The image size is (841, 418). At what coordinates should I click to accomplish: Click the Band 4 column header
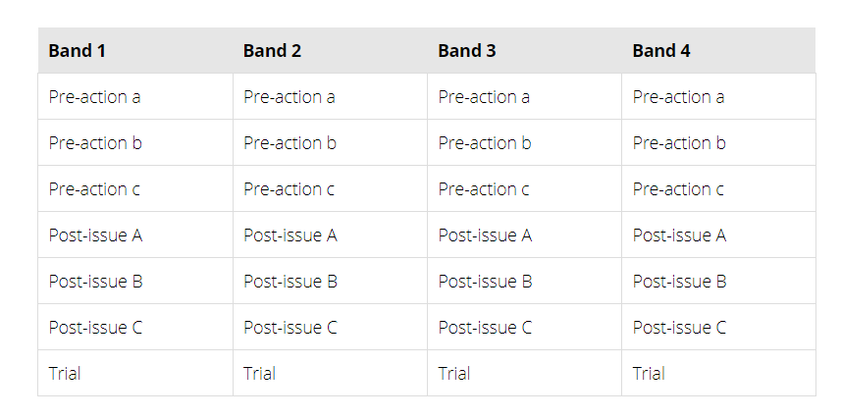(661, 51)
